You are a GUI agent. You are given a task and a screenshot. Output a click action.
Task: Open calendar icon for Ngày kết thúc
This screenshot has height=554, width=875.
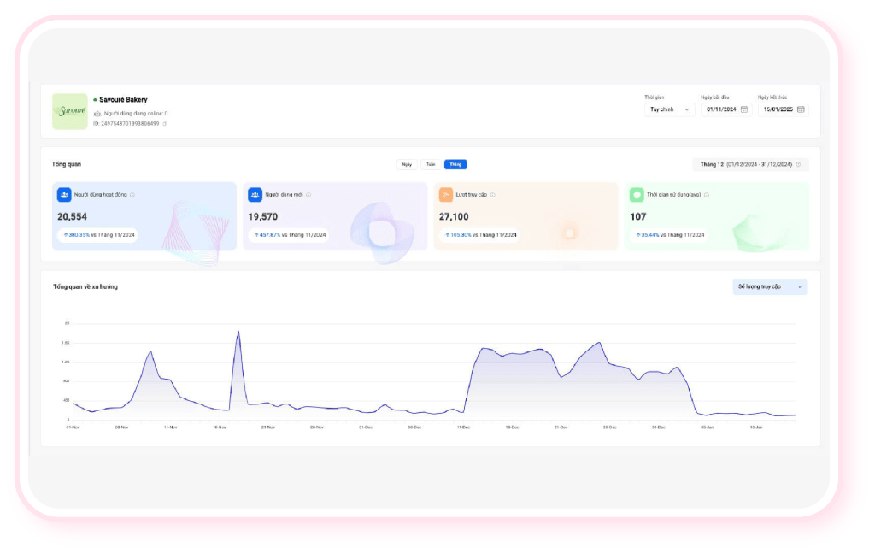pyautogui.click(x=801, y=109)
